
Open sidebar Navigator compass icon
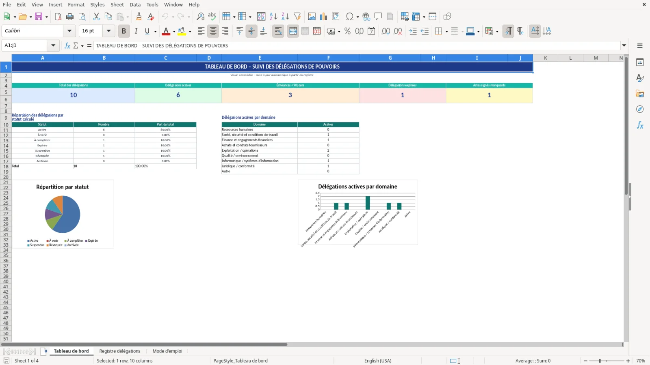(x=640, y=109)
